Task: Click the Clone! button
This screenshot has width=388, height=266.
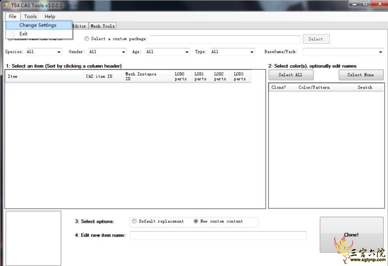Action: (x=352, y=234)
